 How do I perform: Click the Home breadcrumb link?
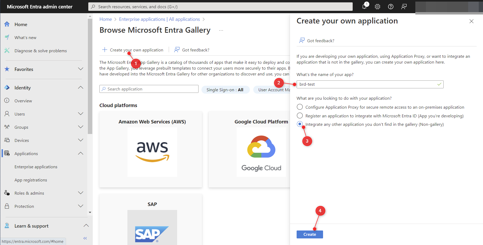tap(105, 19)
